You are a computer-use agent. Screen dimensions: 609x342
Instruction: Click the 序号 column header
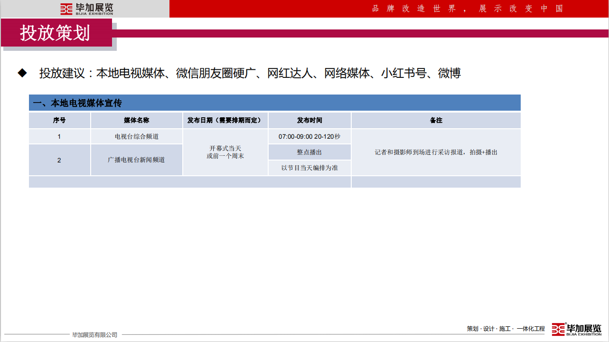pos(59,121)
